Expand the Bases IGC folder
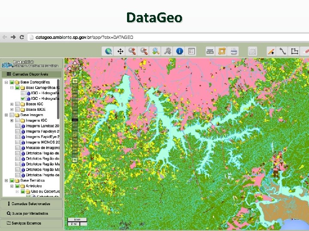 pos(12,104)
